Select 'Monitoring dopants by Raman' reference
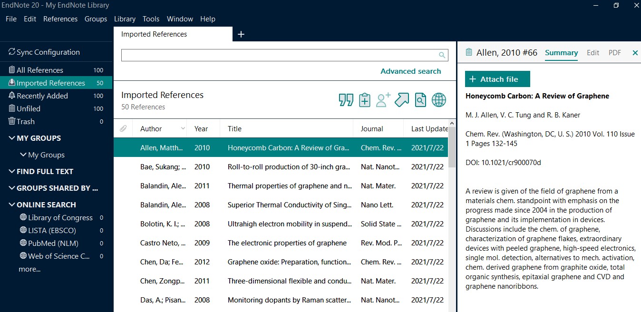 tap(281, 300)
